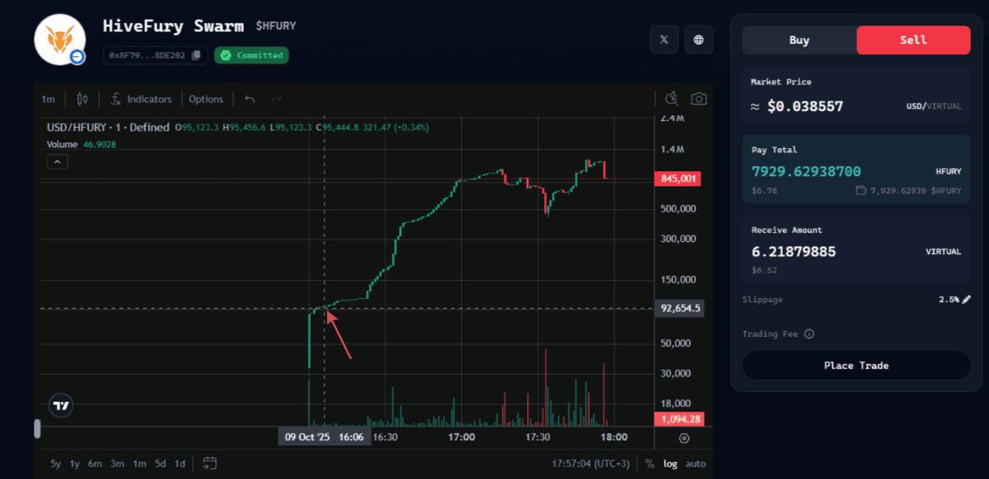This screenshot has height=479, width=989.
Task: Open the candlestick chart type selector
Action: pos(82,100)
